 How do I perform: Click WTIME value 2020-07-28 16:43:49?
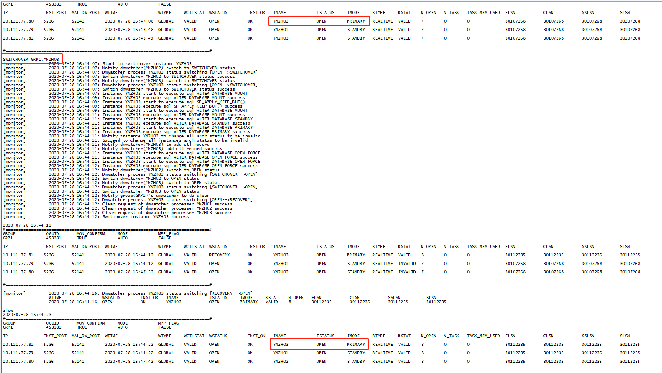click(x=129, y=38)
